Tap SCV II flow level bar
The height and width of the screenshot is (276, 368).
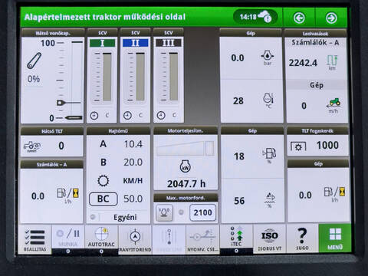tap(140, 77)
